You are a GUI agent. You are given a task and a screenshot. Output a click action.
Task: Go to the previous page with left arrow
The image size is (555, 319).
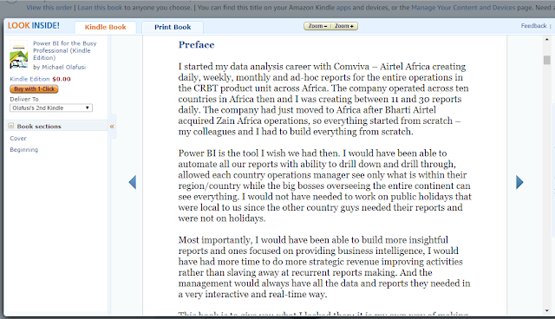click(x=133, y=183)
